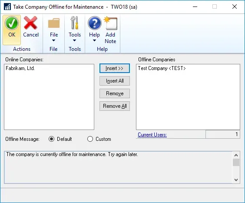The height and width of the screenshot is (203, 245).
Task: Click the blue Help question mark icon
Action: [x=95, y=23]
